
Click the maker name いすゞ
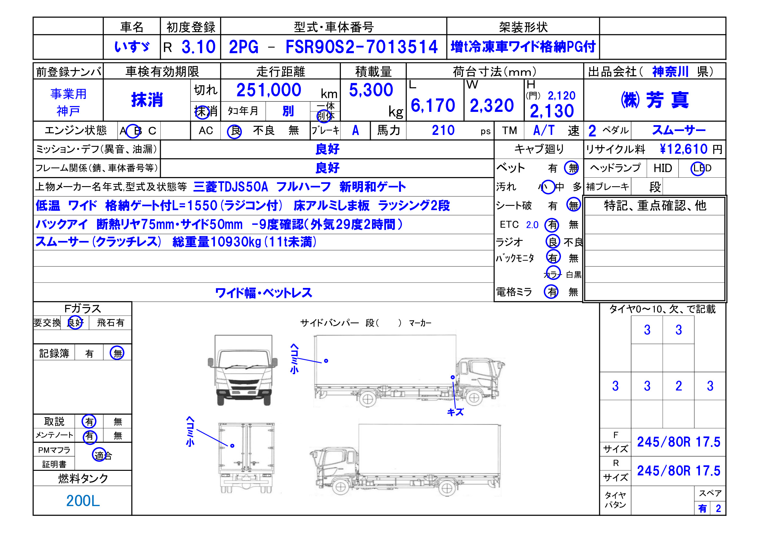point(131,47)
